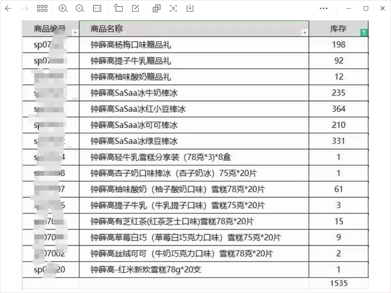This screenshot has height=293, width=391.
Task: Select cell 钟薛高提子牛乳赠品礼
Action: tap(131, 61)
